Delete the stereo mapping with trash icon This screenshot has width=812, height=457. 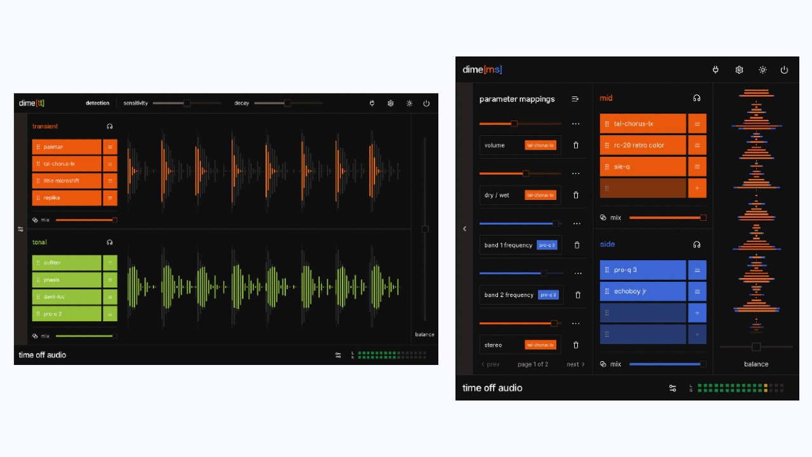point(576,345)
